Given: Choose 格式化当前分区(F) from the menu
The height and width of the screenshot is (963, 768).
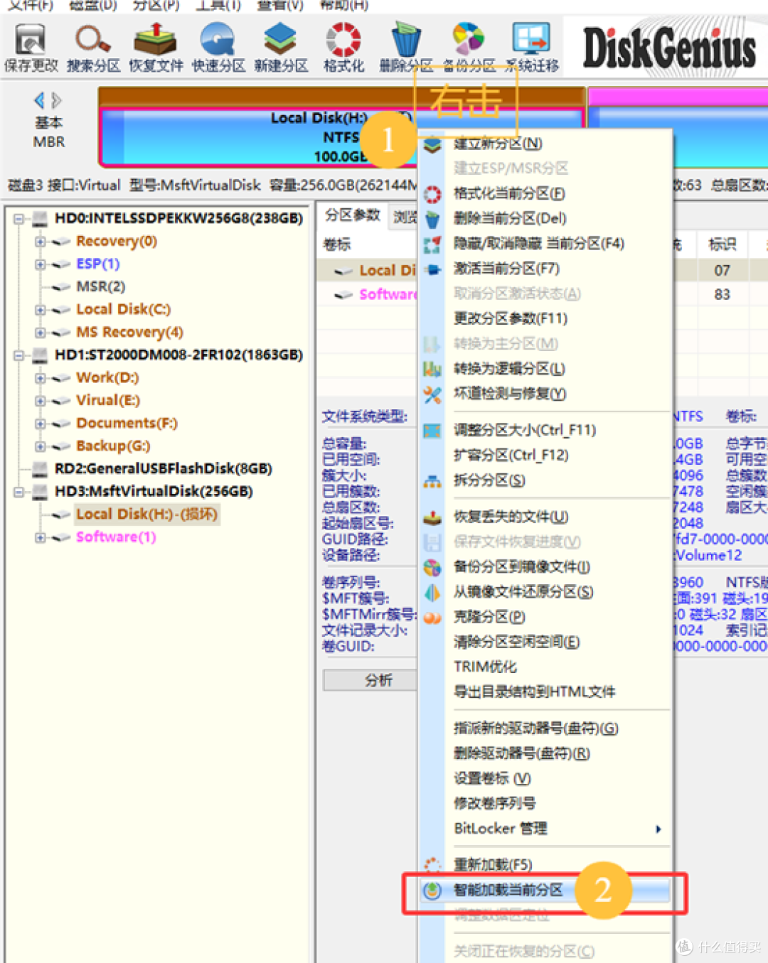Looking at the screenshot, I should (x=545, y=193).
